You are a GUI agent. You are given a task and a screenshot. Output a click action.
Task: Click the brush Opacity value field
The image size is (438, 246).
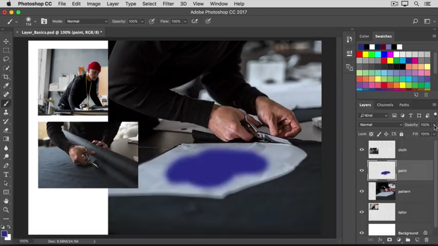133,21
